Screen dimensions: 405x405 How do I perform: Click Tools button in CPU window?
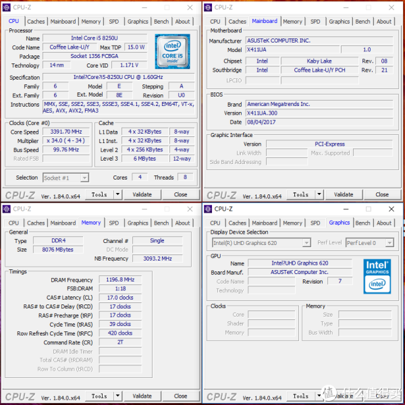pos(99,194)
